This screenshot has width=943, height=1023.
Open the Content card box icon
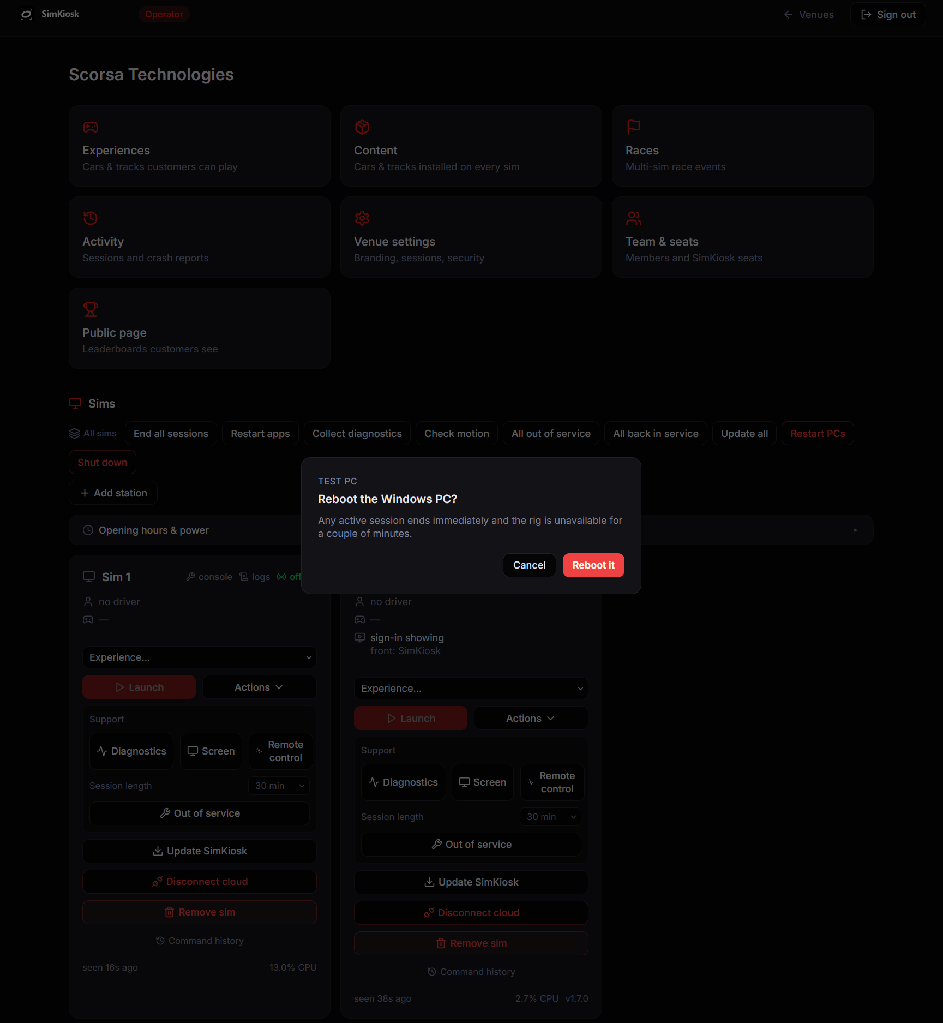362,127
